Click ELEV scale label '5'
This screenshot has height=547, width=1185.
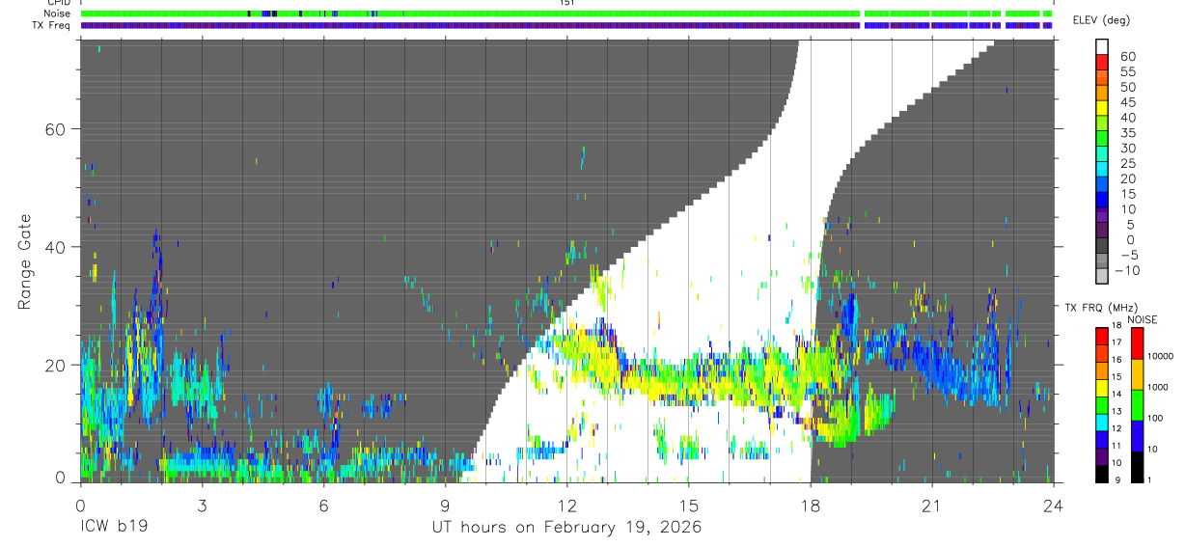point(1130,225)
